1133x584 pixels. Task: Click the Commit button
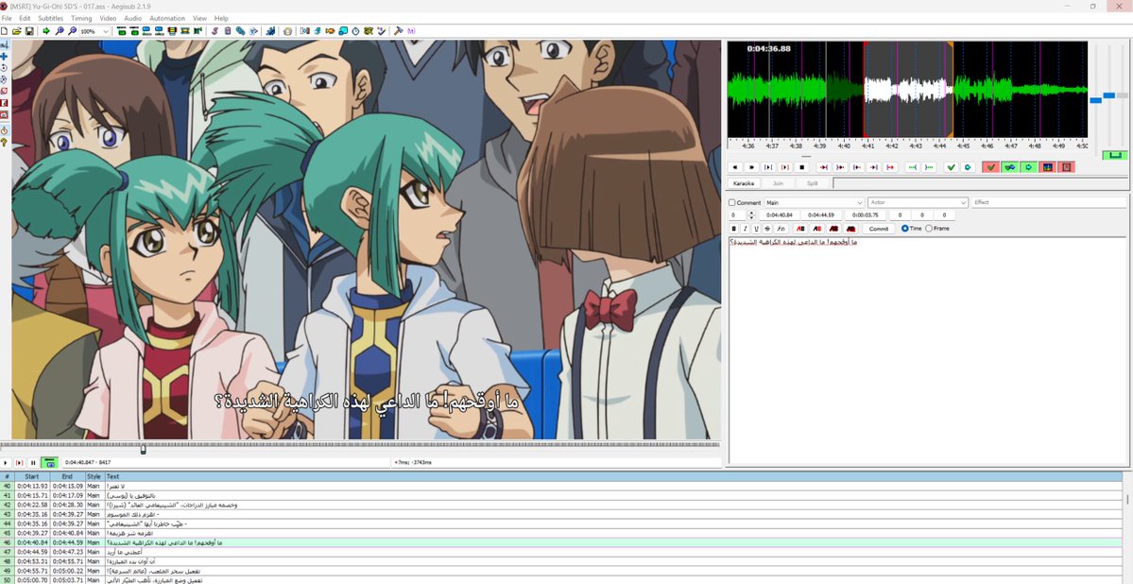click(879, 229)
